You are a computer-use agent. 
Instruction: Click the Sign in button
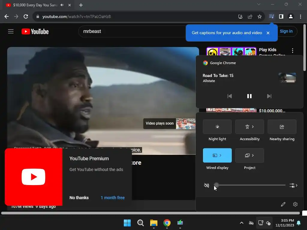click(x=286, y=31)
